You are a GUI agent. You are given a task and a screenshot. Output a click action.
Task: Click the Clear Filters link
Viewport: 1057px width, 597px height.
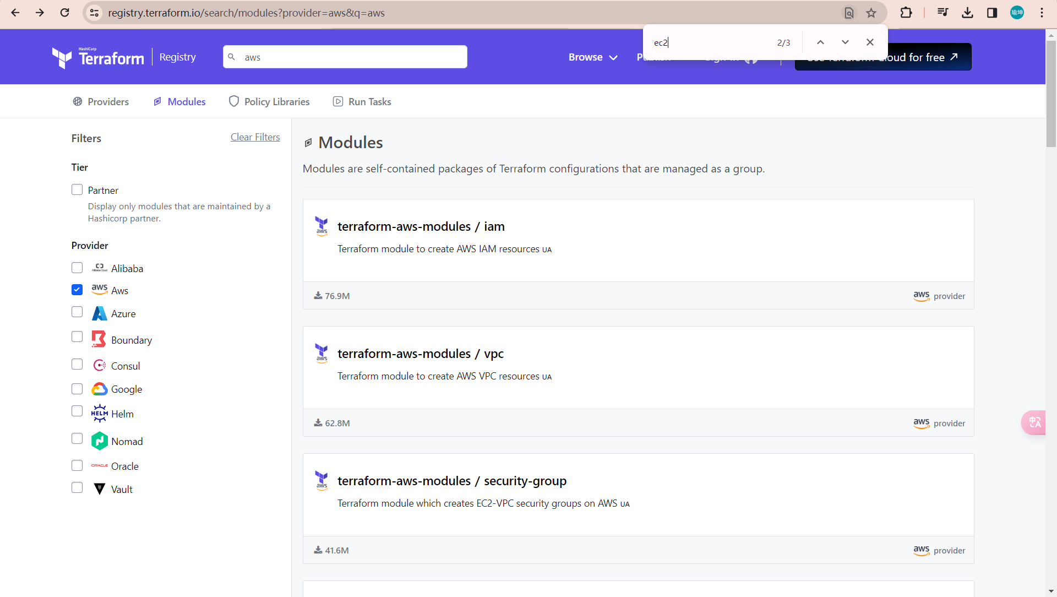click(x=255, y=137)
